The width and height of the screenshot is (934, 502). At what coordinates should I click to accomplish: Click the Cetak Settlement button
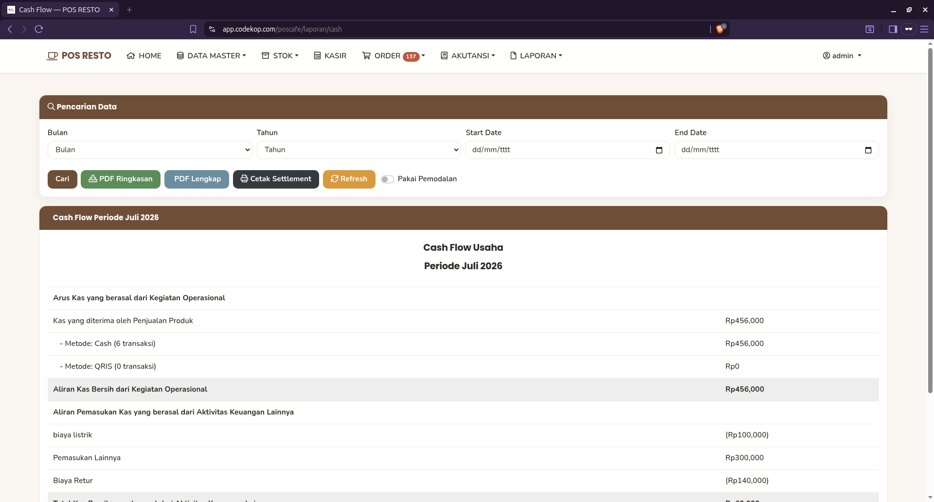276,179
